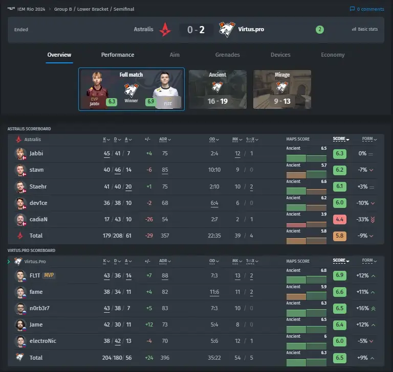393x372 pixels.
Task: Click the arrow beside Virtus.Pro scoreboard name
Action: (9, 261)
